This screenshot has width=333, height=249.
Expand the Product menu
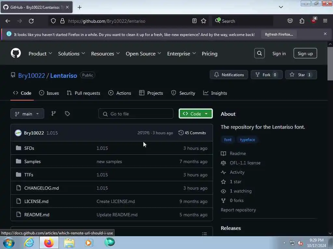click(x=40, y=53)
